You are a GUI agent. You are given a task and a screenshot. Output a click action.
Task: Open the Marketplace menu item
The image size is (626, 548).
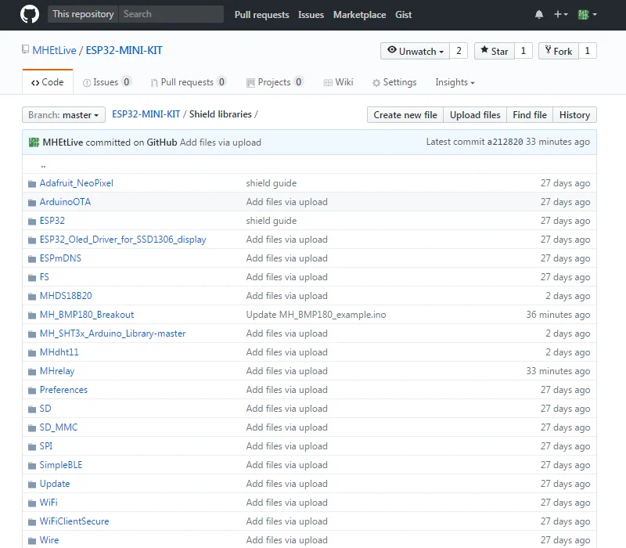tap(359, 14)
